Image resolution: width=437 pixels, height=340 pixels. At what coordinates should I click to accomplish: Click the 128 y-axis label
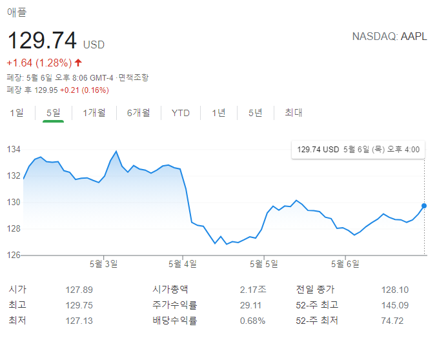point(14,228)
